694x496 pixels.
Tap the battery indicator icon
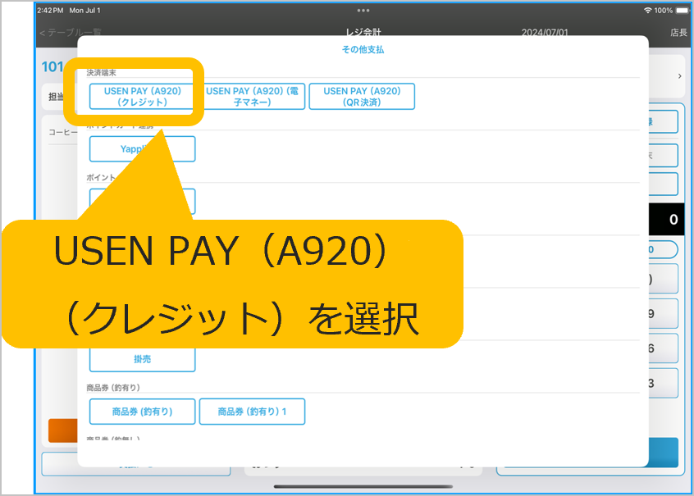[x=682, y=10]
